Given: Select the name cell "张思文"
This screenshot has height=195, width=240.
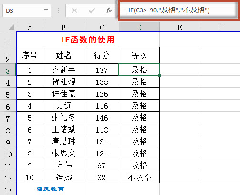Looking at the screenshot, I should (63, 153).
